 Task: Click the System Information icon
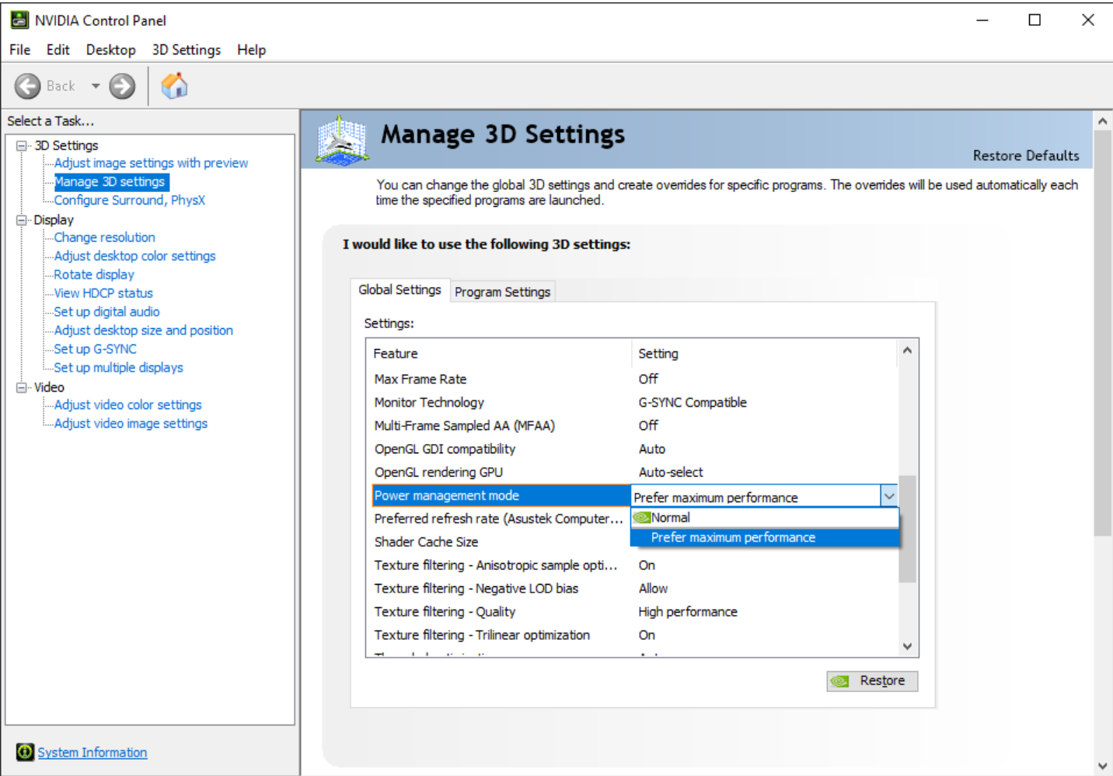pos(25,752)
